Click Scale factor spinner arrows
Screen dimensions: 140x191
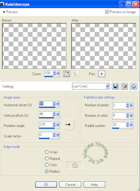click(54, 135)
